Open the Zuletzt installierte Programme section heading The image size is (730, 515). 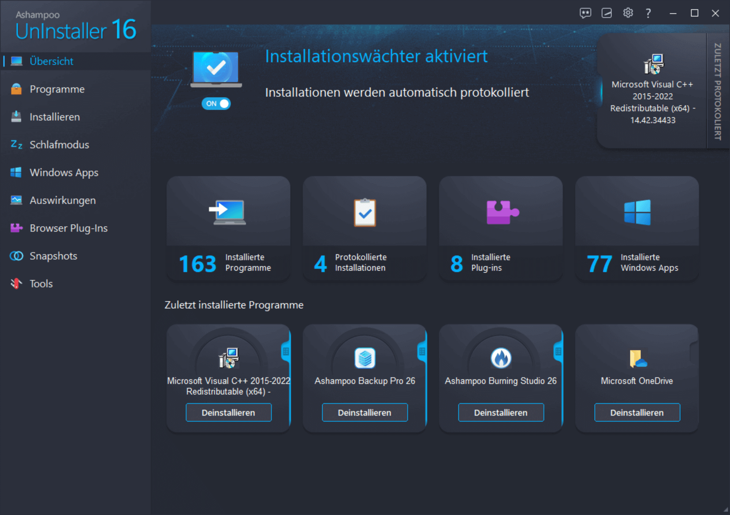pyautogui.click(x=234, y=304)
